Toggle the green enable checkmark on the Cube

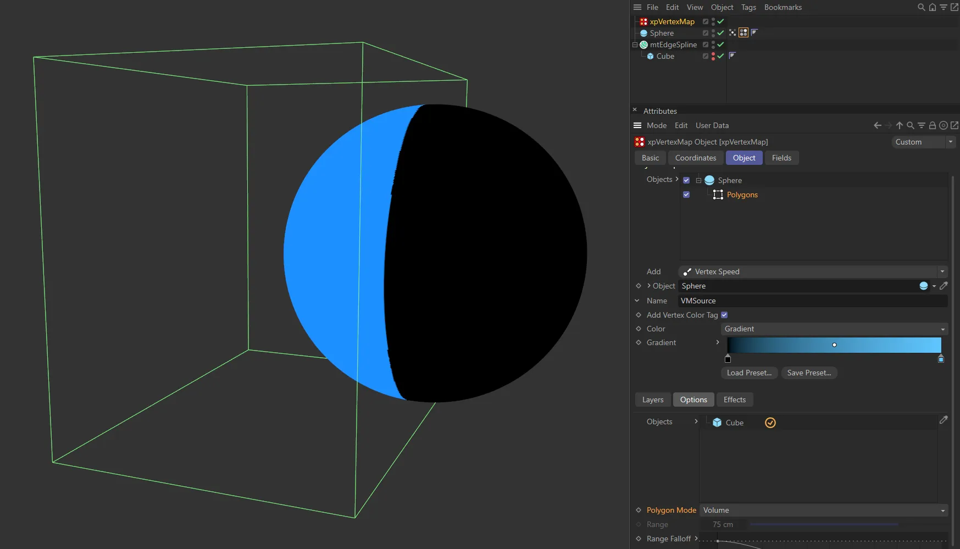point(720,56)
